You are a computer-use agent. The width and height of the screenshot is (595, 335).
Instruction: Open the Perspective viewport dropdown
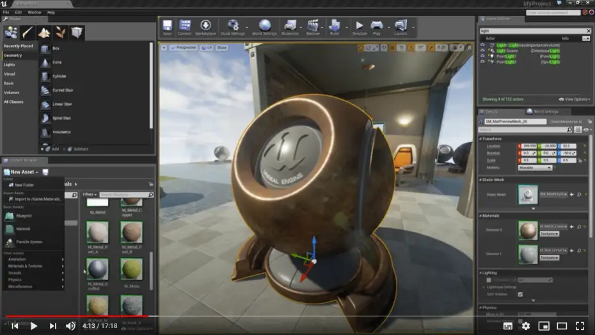coord(184,48)
